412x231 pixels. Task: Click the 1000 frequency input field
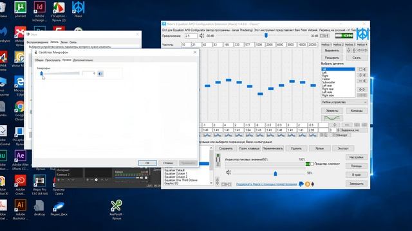[x=259, y=45]
